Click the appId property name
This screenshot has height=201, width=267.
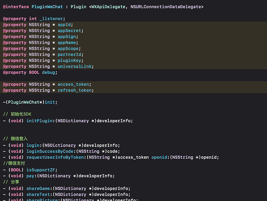(x=65, y=25)
